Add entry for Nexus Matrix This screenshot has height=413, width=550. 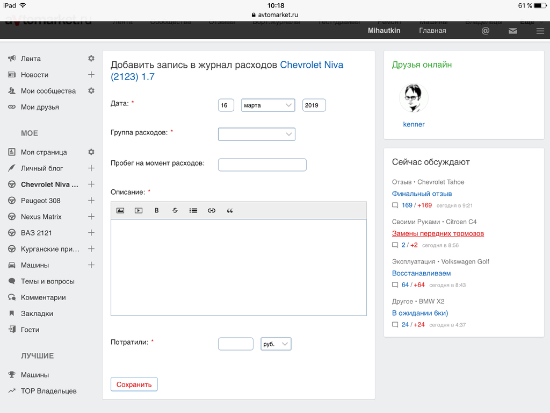click(x=91, y=217)
